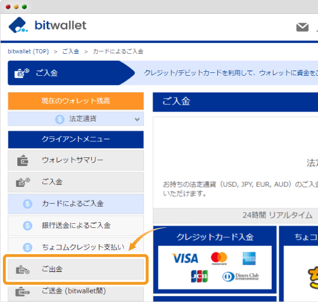This screenshot has height=302, width=318.
Task: Click the dollar icon beside カードによるご入金
Action: coord(27,204)
